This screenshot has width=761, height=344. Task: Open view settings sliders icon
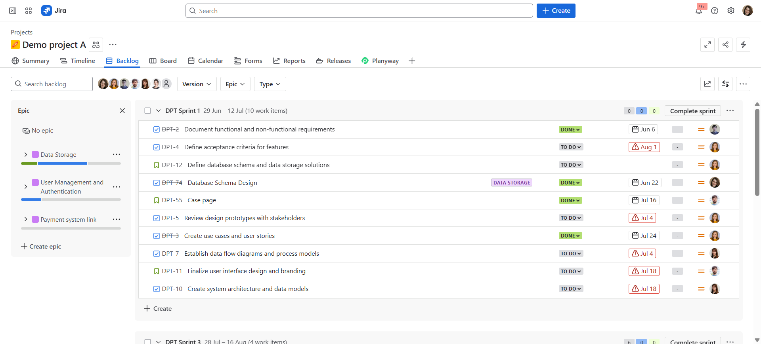[x=725, y=84]
